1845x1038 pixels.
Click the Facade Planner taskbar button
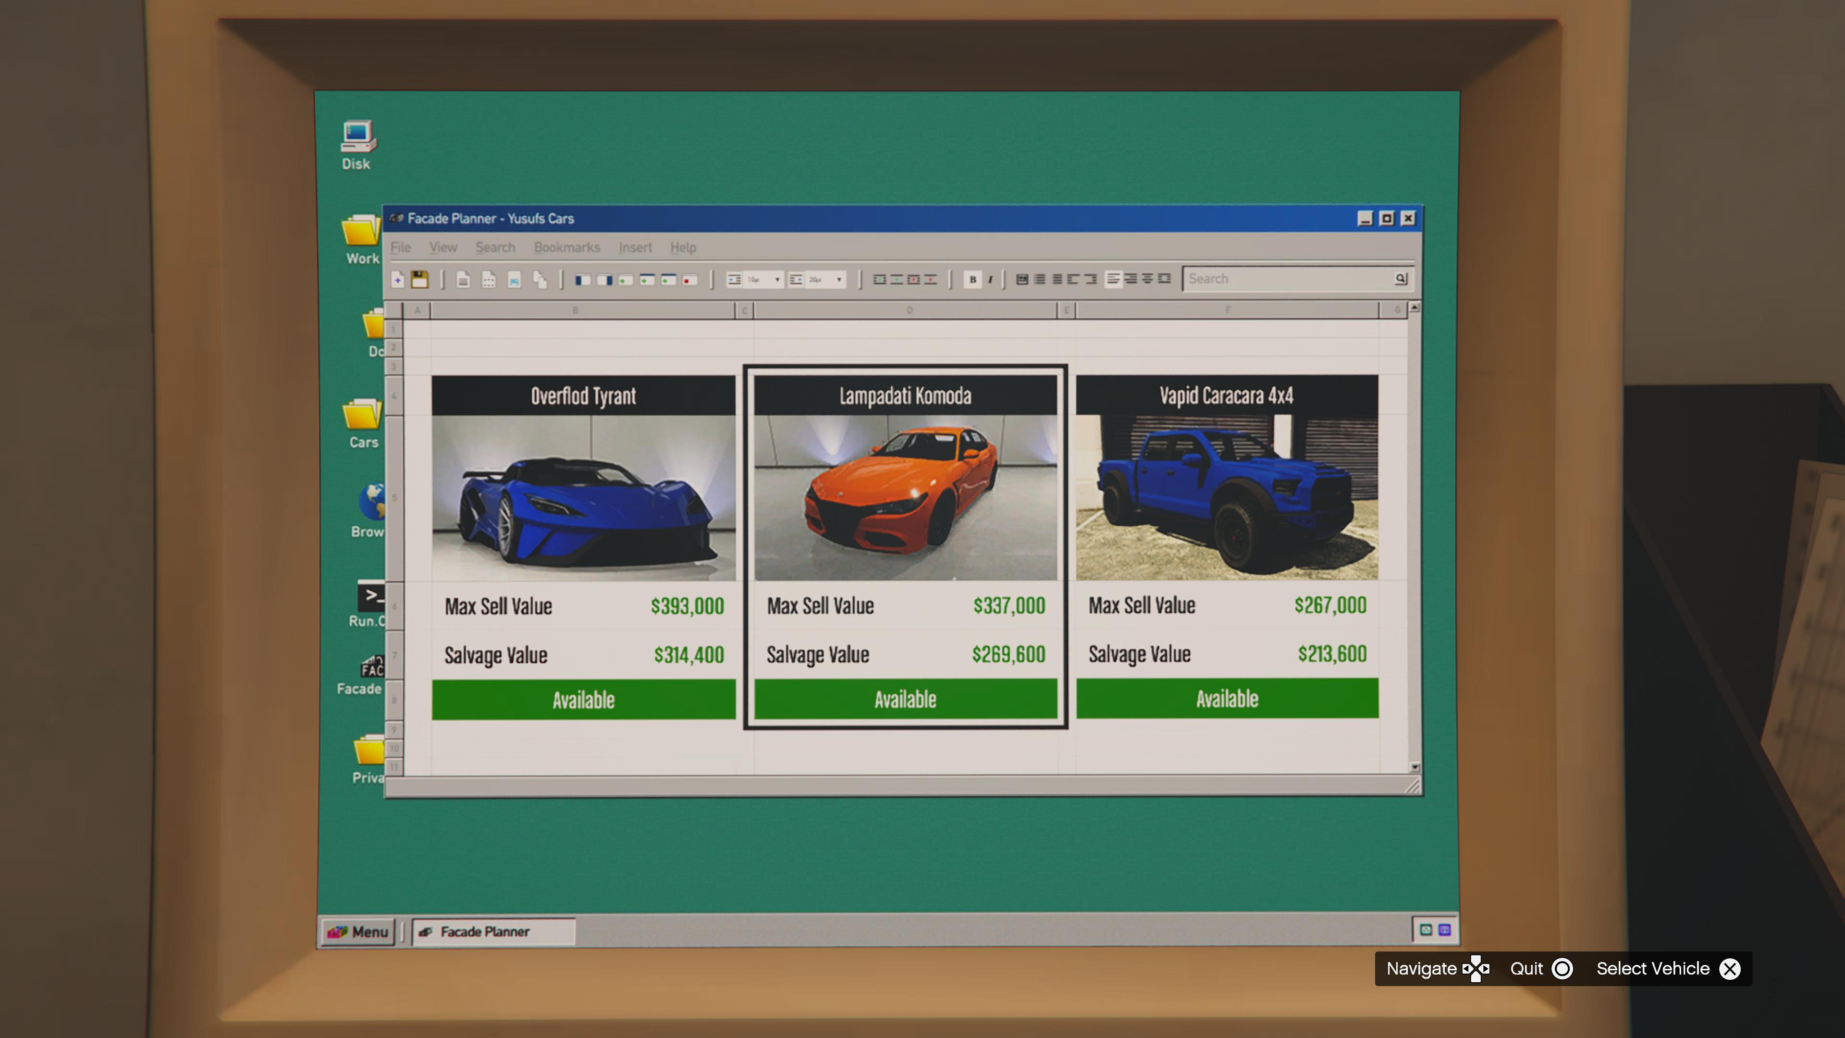[x=493, y=932]
